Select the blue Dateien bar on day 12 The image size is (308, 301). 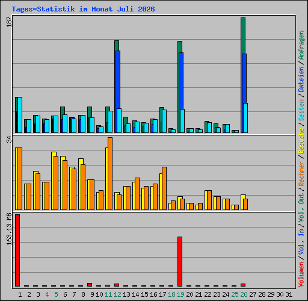tap(118, 79)
